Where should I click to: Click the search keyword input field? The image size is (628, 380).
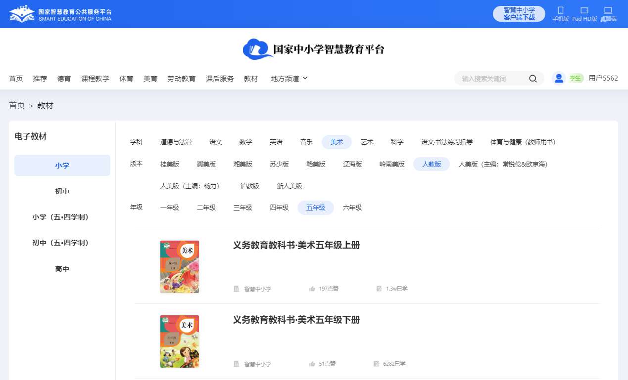[492, 79]
